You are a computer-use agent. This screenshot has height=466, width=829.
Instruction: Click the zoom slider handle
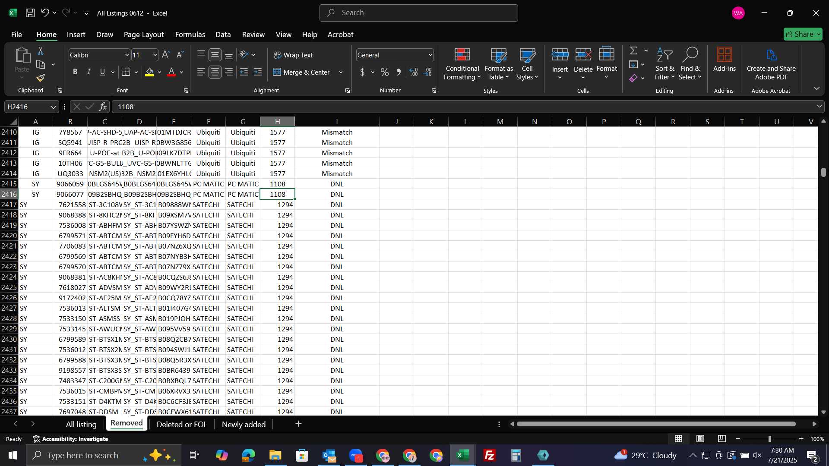click(x=769, y=439)
